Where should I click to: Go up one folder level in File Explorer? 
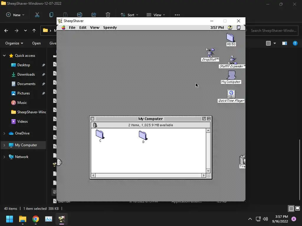(34, 31)
